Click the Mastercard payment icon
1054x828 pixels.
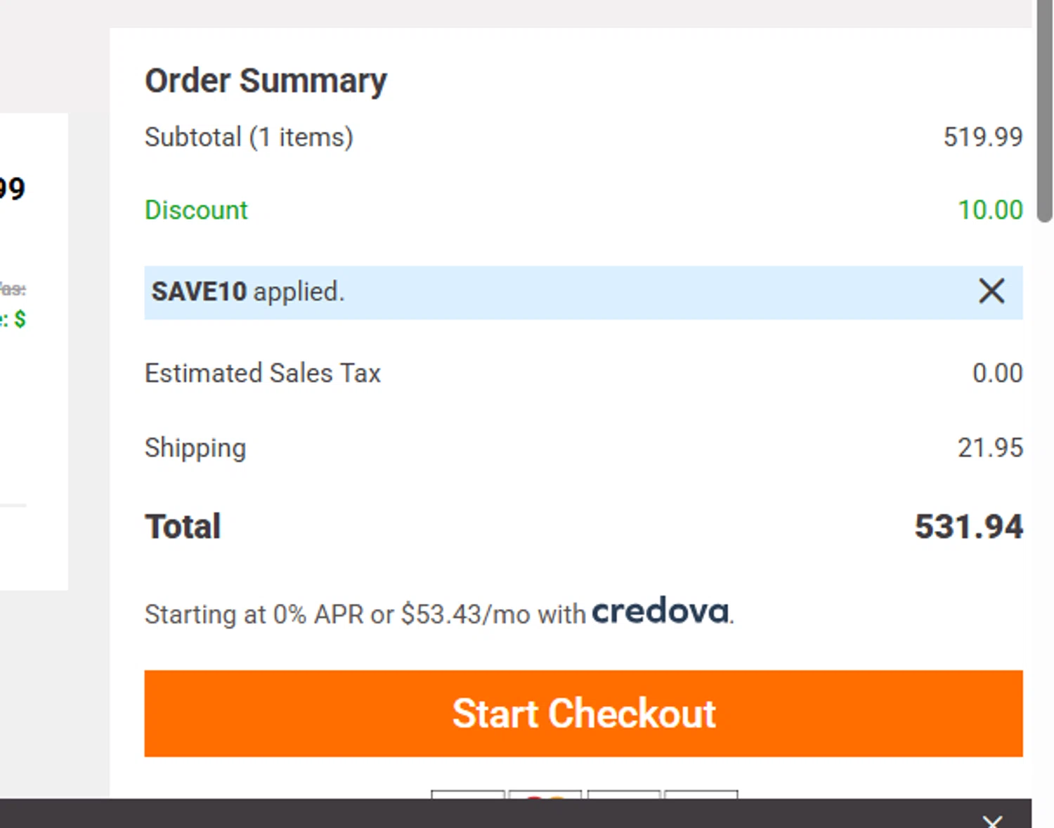tap(545, 795)
